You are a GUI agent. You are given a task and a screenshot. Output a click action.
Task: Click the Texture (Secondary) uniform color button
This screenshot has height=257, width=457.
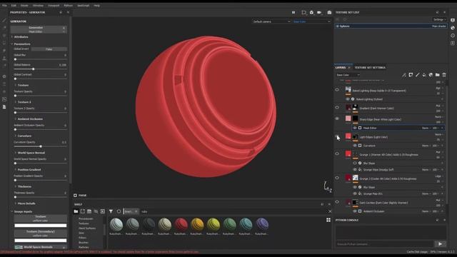tap(41, 233)
